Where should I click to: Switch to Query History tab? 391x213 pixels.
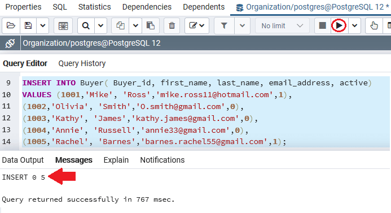tap(82, 63)
